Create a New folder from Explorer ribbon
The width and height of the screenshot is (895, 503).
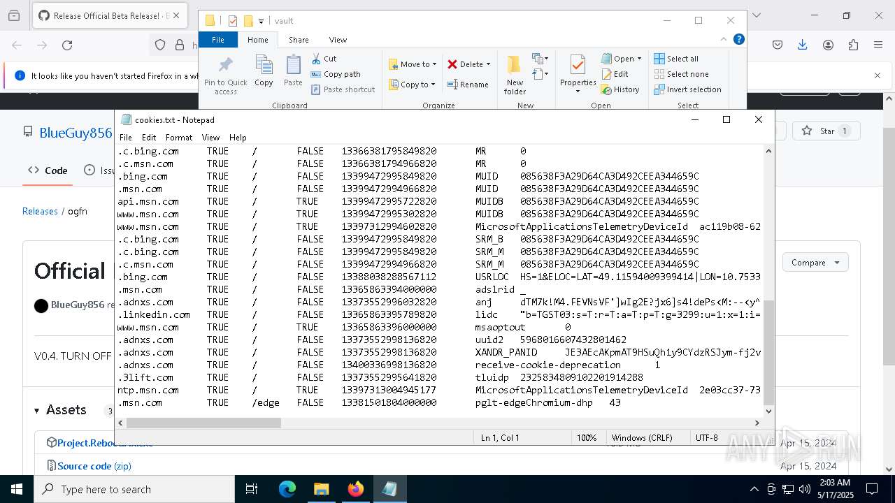515,75
